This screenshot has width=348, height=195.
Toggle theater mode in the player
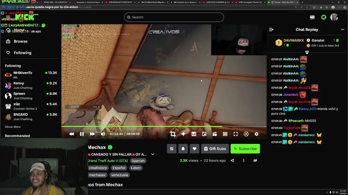225,134
